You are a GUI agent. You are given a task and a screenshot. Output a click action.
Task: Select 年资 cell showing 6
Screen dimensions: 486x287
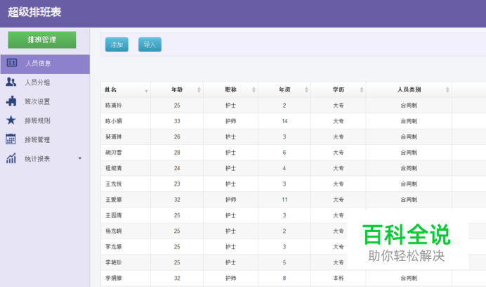pyautogui.click(x=284, y=153)
